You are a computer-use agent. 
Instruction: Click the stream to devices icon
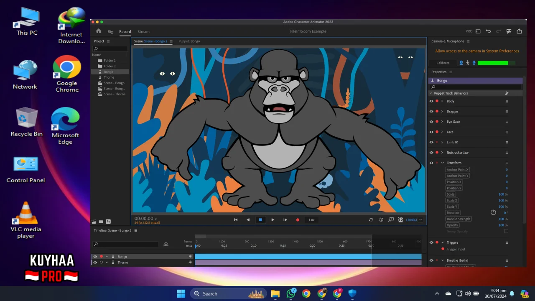391,219
